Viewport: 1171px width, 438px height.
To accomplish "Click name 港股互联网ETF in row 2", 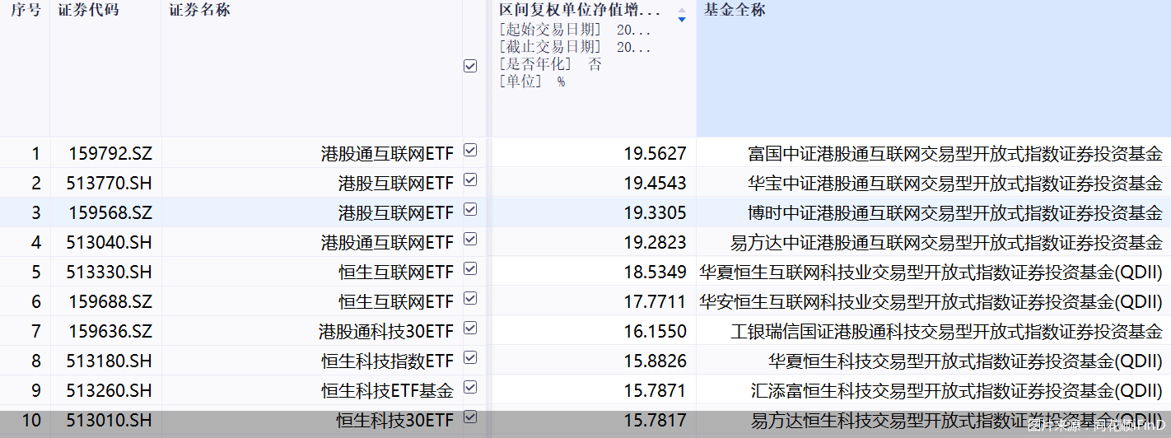I will pos(396,183).
